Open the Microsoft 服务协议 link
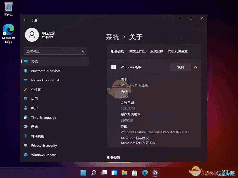 click(x=135, y=138)
